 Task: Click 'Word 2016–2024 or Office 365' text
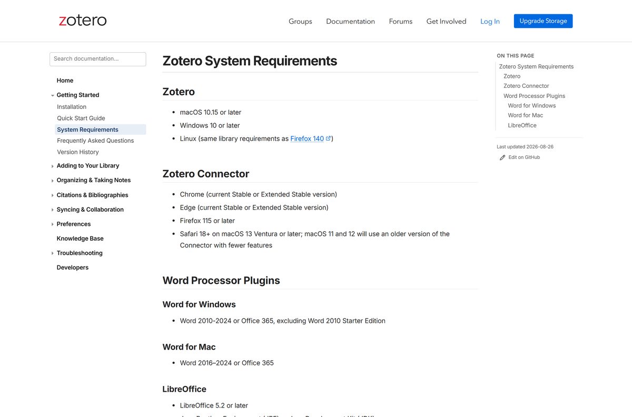tap(227, 363)
